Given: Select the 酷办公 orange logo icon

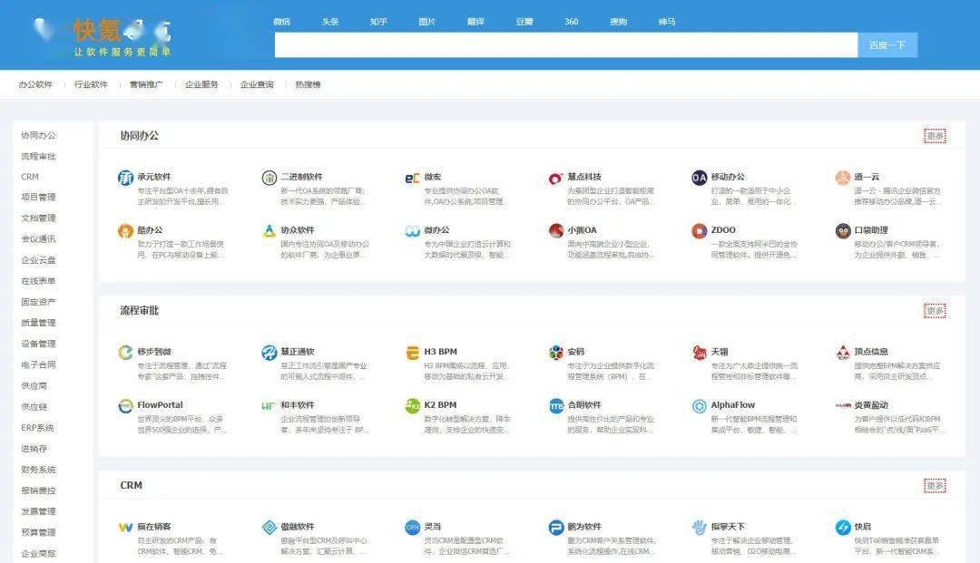Looking at the screenshot, I should click(125, 231).
